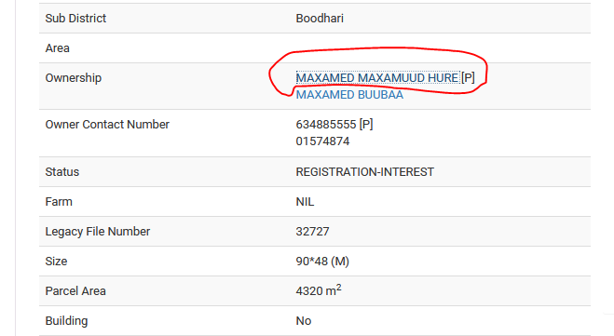The image size is (614, 336).
Task: Click the size value 90*48 (M)
Action: pos(322,262)
